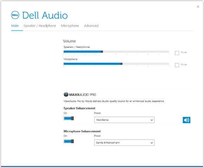Toggle the Speaker Enhancement switch

pos(69,118)
